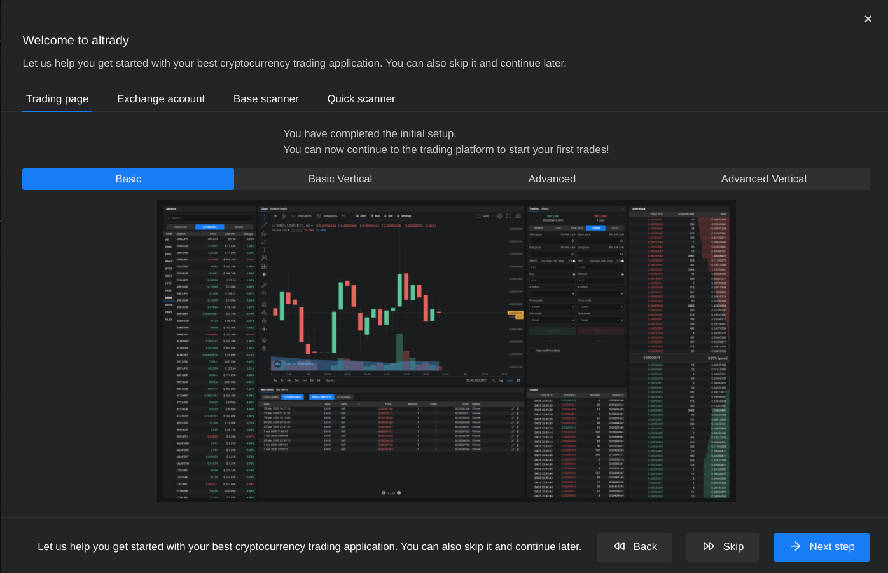The width and height of the screenshot is (888, 573).
Task: Go to the Quick scanner tab
Action: [361, 99]
